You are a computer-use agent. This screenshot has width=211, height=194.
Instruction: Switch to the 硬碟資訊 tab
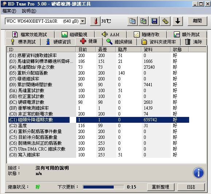pyautogui.click(x=58, y=42)
